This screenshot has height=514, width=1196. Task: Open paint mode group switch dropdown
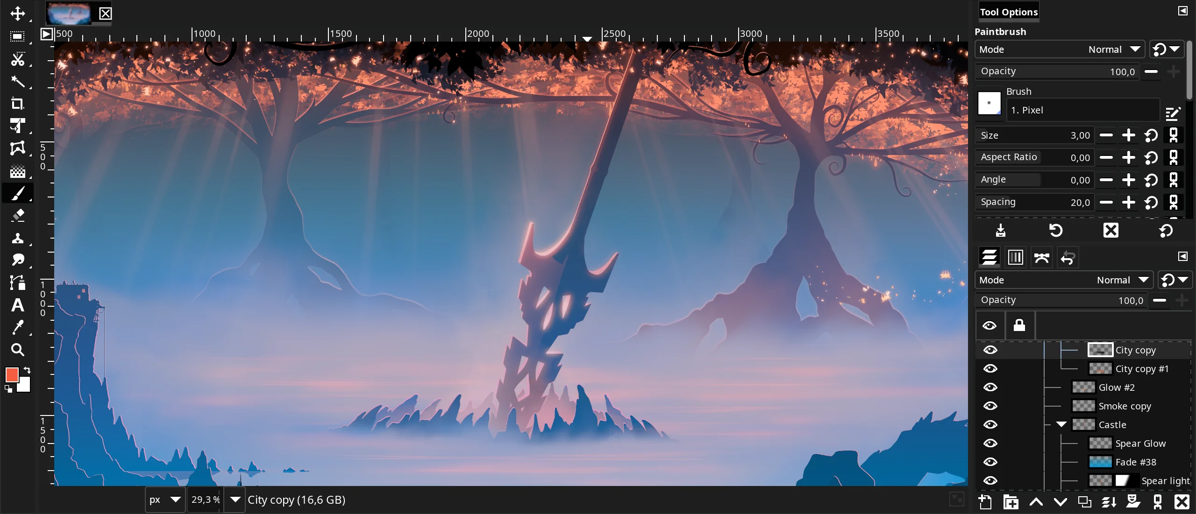pos(1166,49)
